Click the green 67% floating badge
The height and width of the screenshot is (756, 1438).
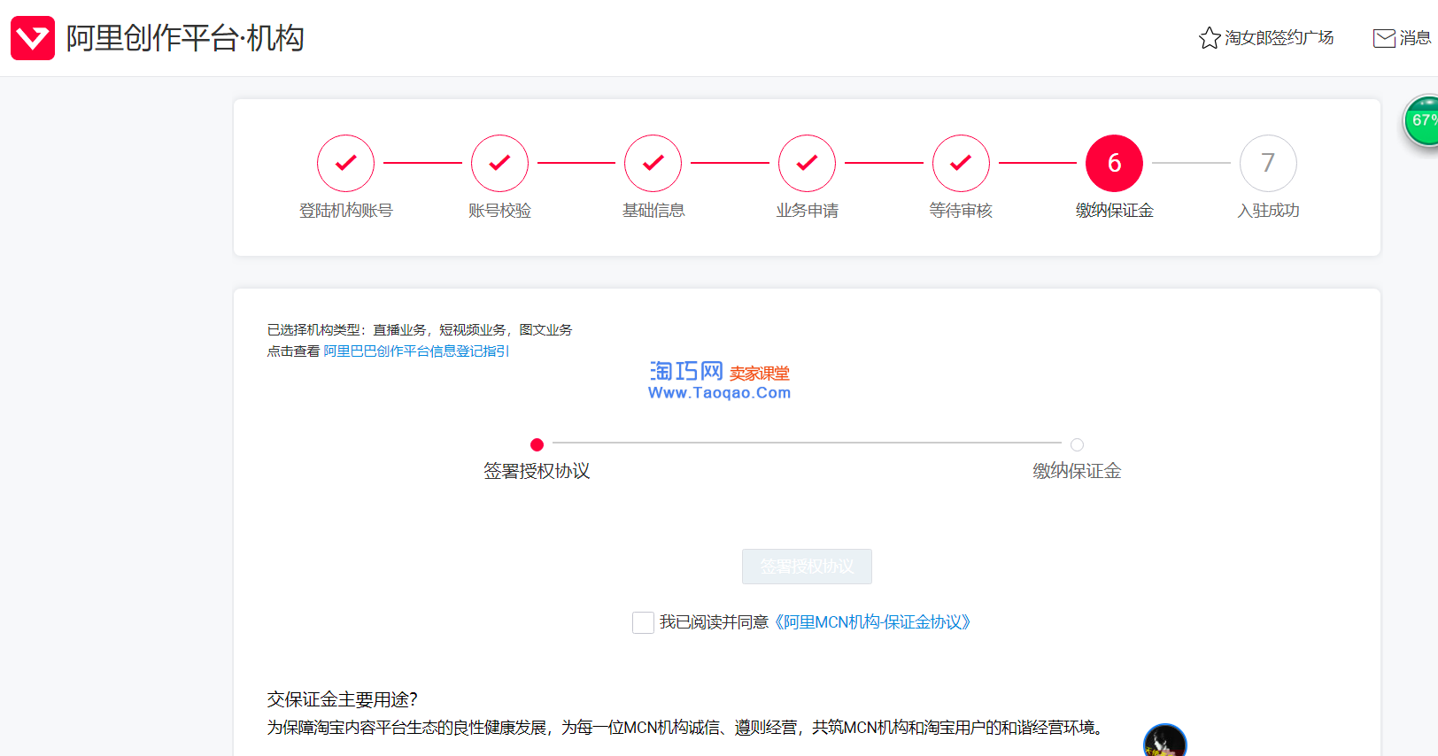coord(1422,120)
